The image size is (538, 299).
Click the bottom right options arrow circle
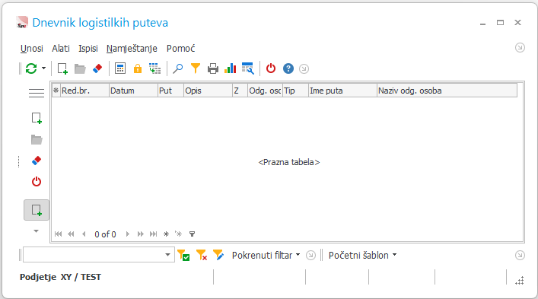coord(520,255)
